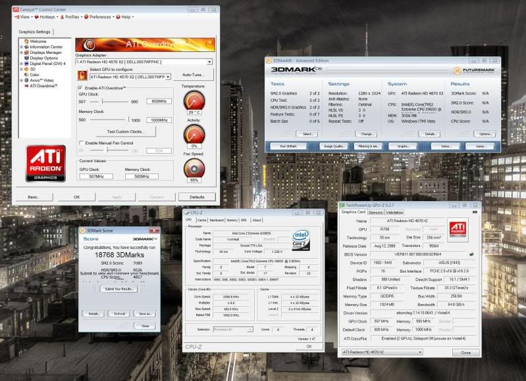Expand the Information Center tree node
526x381 pixels.
click(x=22, y=47)
